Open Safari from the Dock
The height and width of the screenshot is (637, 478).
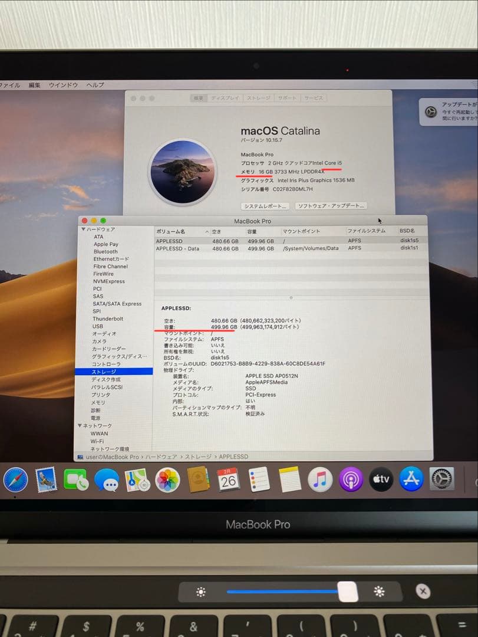pyautogui.click(x=15, y=480)
